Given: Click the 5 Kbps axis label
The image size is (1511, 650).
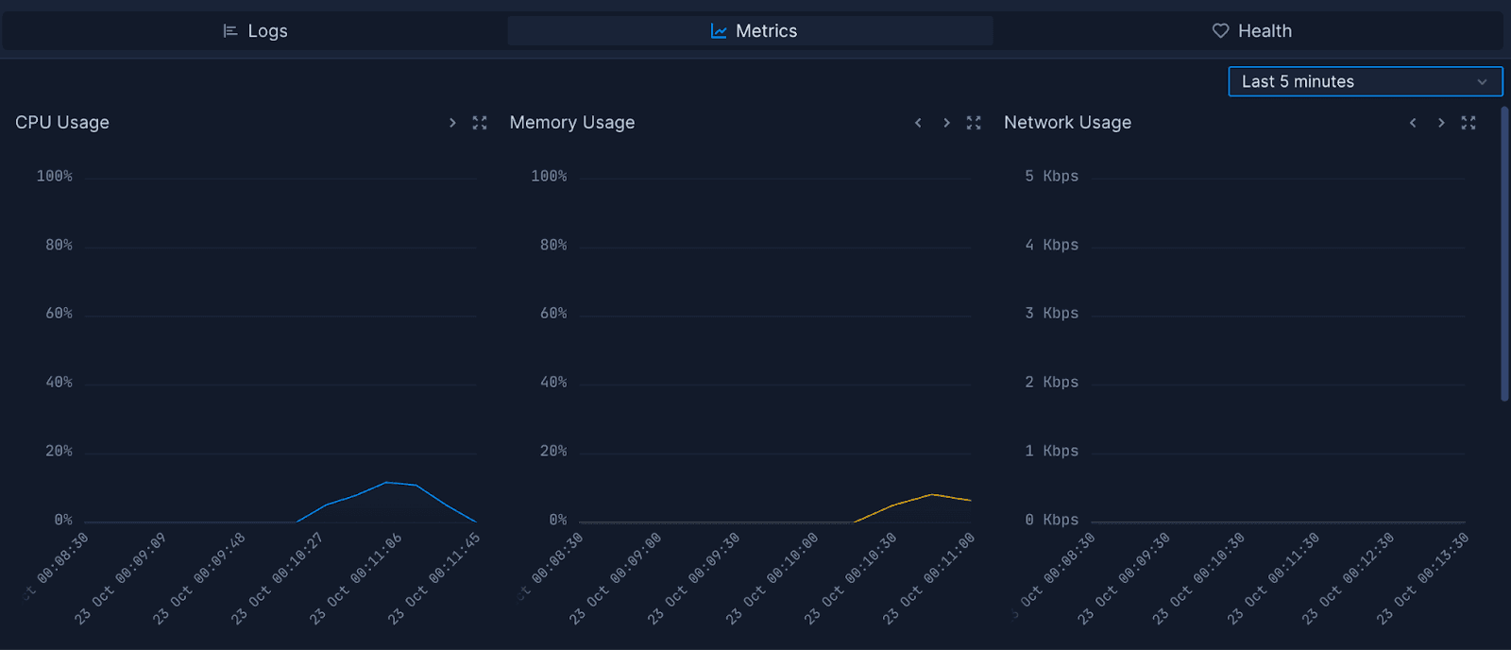Looking at the screenshot, I should click(1052, 177).
